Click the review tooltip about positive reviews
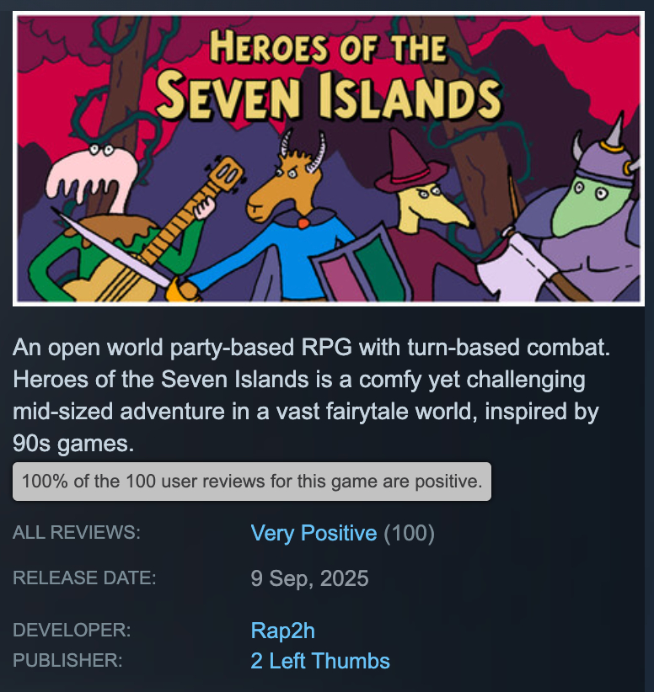This screenshot has width=654, height=692. [252, 482]
